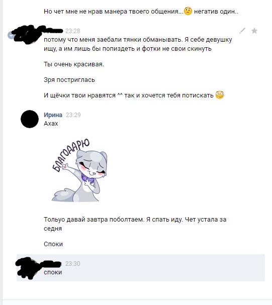Image resolution: width=272 pixels, height=305 pixels.
Task: Select the message 'Ты очень красивая.'
Action: point(74,64)
